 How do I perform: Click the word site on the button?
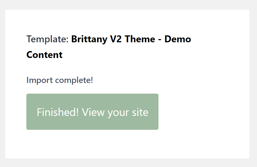(x=140, y=112)
